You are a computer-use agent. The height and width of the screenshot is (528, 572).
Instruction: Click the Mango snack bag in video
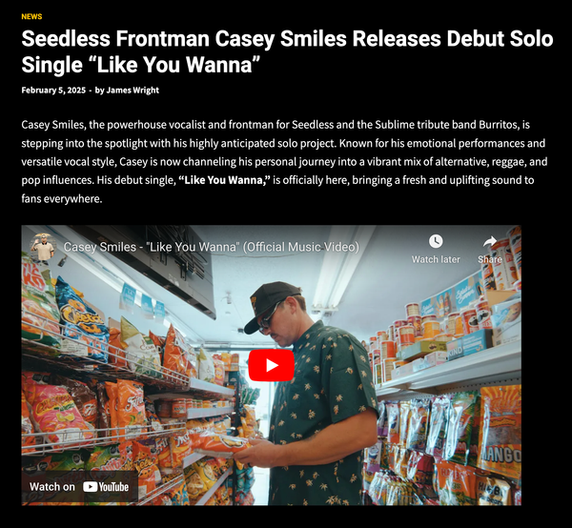[x=500, y=432]
